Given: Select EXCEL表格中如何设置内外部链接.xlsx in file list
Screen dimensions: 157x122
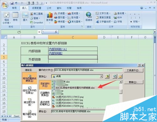Looking at the screenshot, I should (x=75, y=88).
